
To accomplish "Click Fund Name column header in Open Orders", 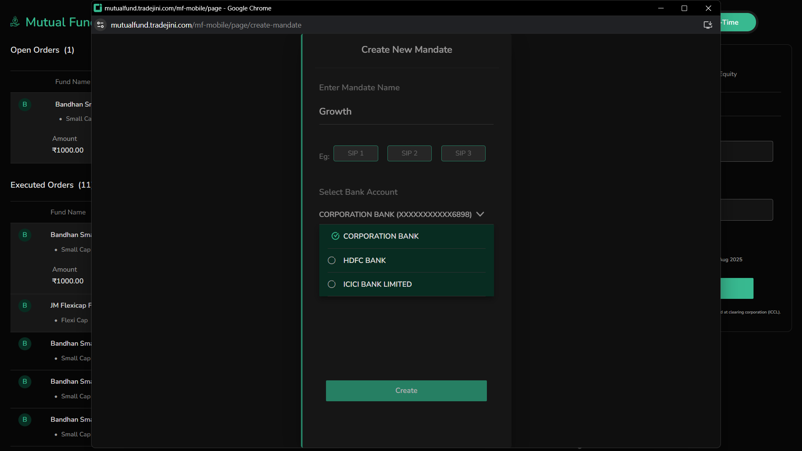I will point(73,82).
